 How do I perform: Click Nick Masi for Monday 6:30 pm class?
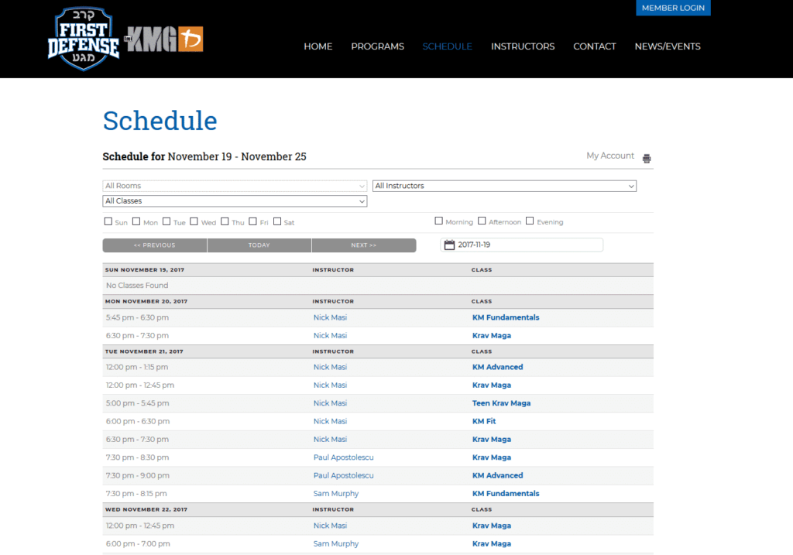tap(330, 336)
